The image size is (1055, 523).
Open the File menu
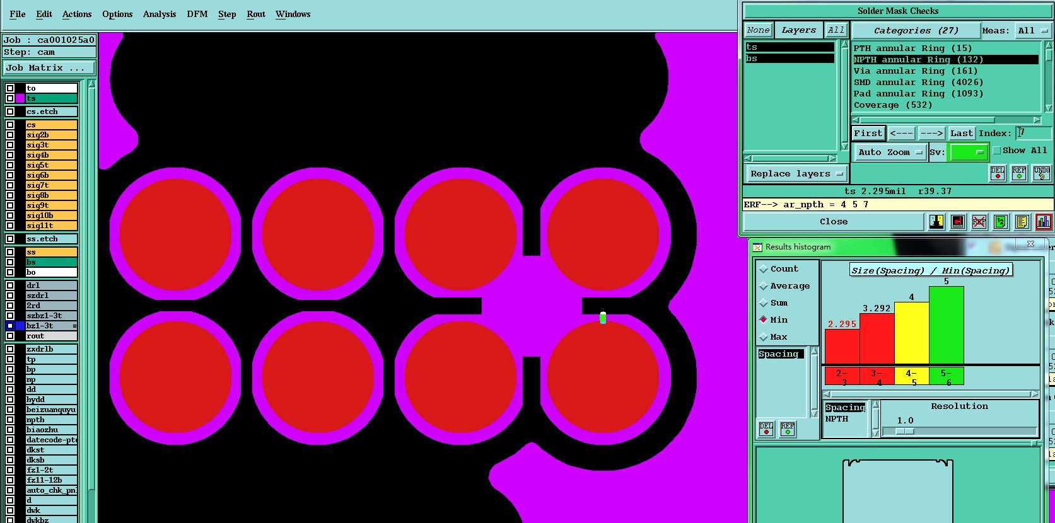click(x=18, y=14)
